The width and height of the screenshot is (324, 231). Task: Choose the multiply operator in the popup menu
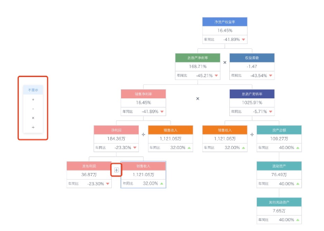tap(33, 118)
